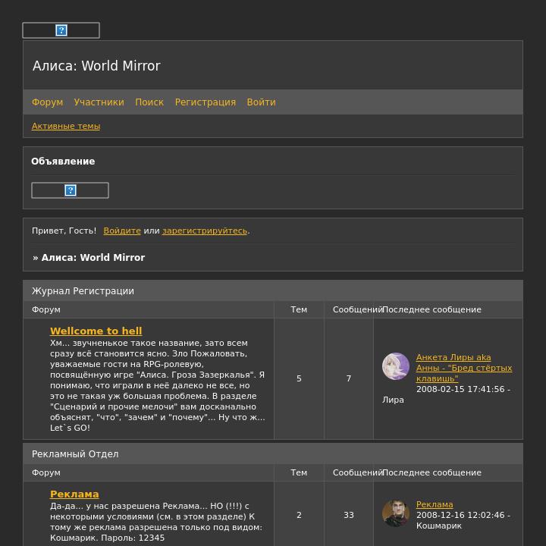This screenshot has width=546, height=546.
Task: Click the Объявление heading
Action: pos(63,162)
